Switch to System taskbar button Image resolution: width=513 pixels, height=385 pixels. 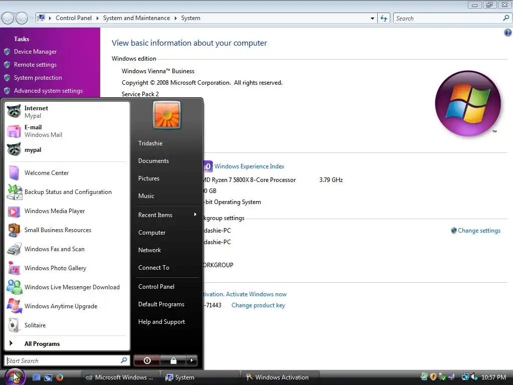tap(200, 377)
